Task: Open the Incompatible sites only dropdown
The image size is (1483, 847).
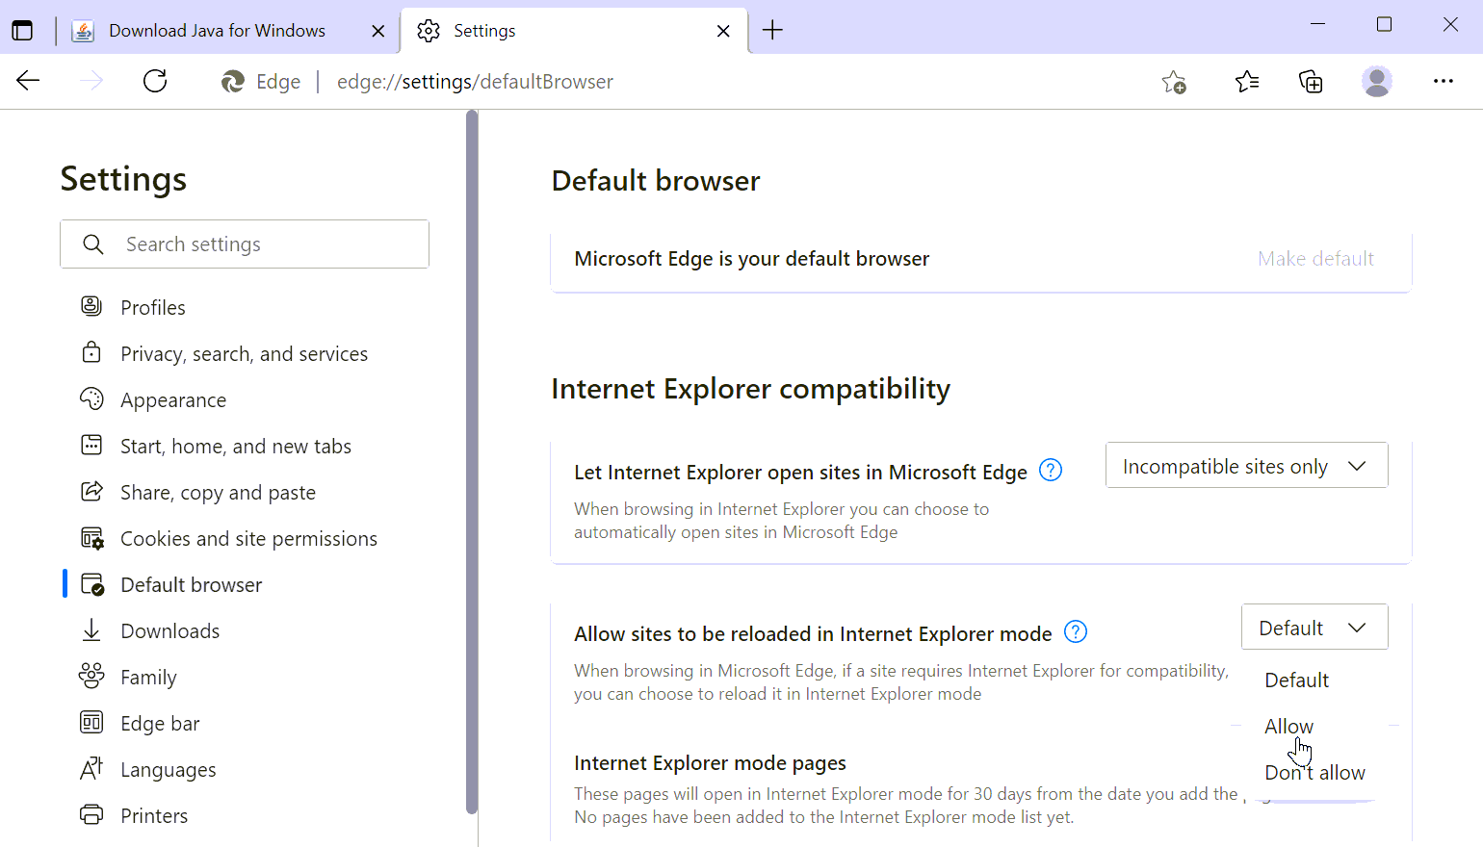Action: [1246, 466]
